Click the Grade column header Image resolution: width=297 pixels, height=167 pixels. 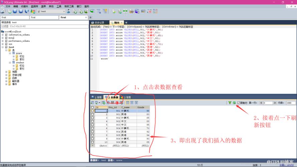tap(143, 107)
